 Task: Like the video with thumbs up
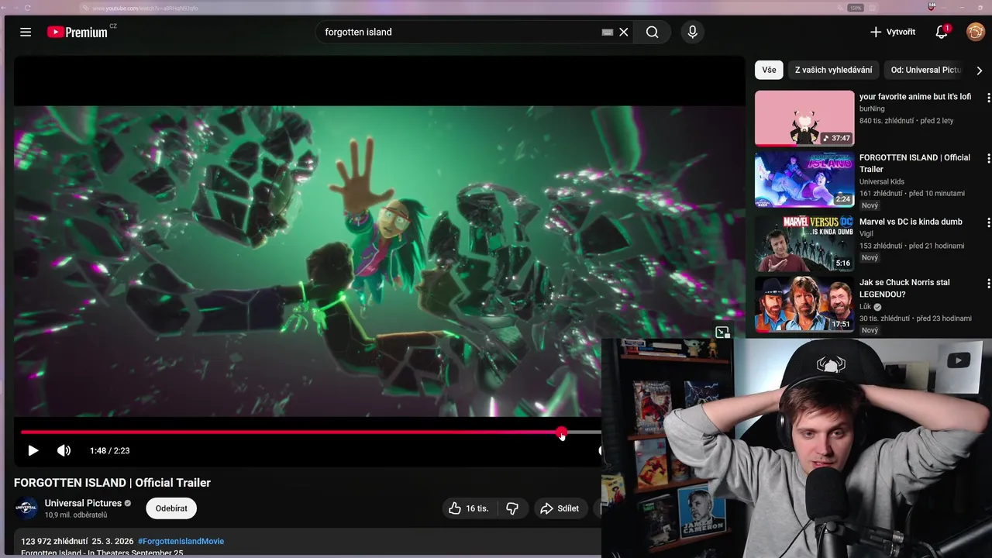[x=469, y=508]
